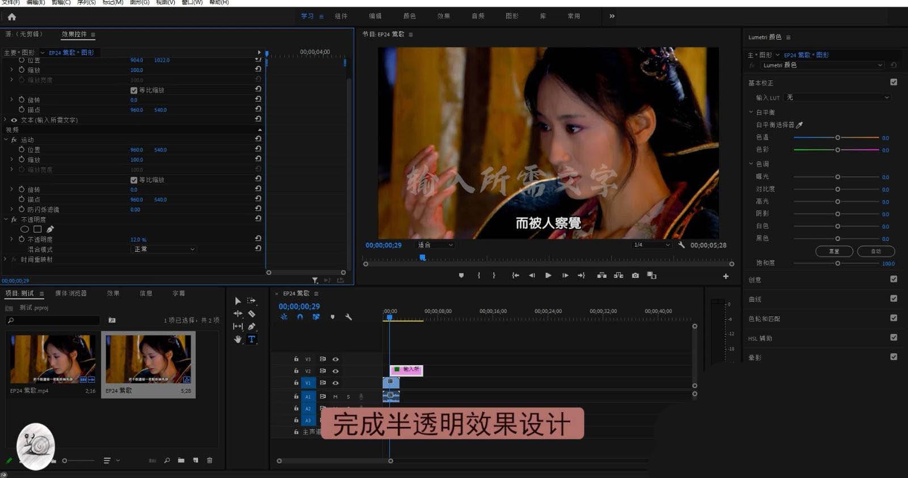The width and height of the screenshot is (908, 478).
Task: Select the Razor tool
Action: 251,314
